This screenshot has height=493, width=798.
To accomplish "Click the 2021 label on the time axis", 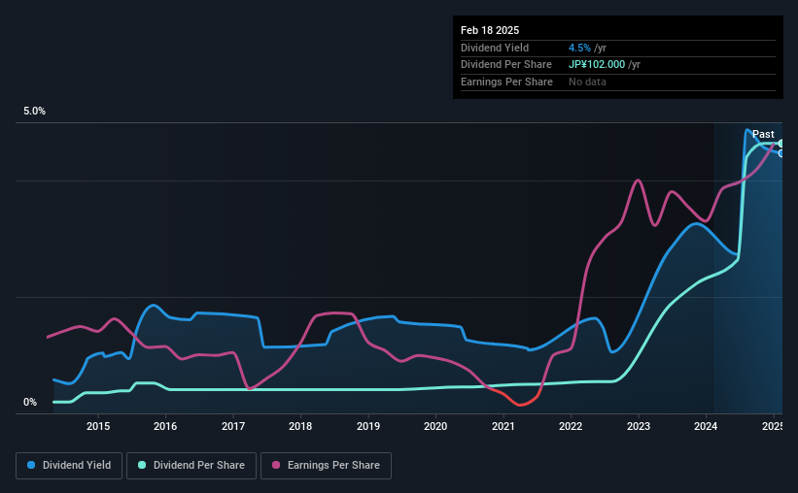I will pos(503,426).
